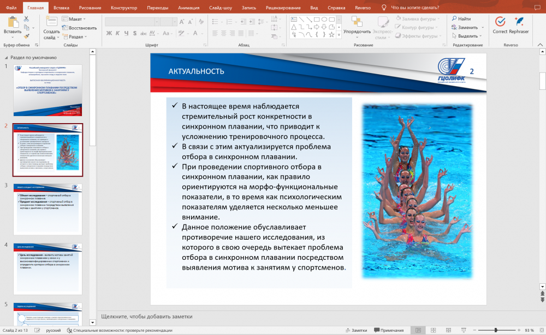Viewport: 546px width, 335px height.
Task: Collapse the Раздел по умолчанию section
Action: [6, 57]
